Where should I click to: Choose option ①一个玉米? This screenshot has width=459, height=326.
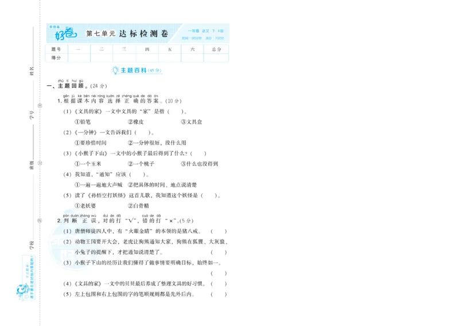(x=88, y=164)
